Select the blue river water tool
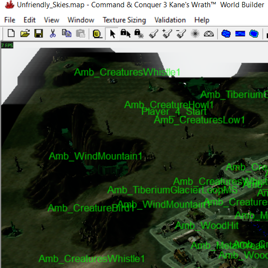The width and height of the screenshot is (268, 268). [x=240, y=34]
